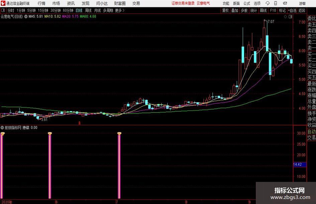Click the 自动 side button
Viewport: 316px width, 204px height.
(312, 132)
